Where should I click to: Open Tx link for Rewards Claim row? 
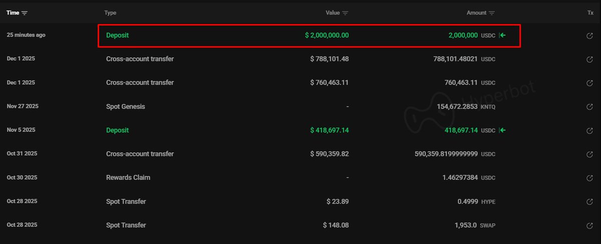click(589, 178)
